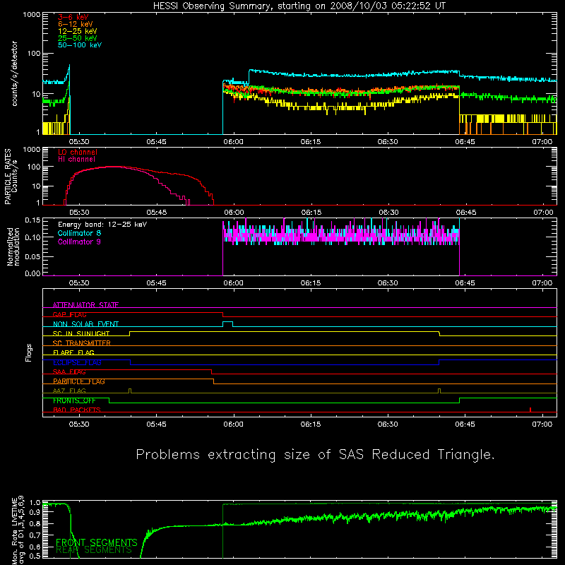Click the SC_TRANSMITTER flag label
Screen dimensions: 565x565
tap(82, 343)
